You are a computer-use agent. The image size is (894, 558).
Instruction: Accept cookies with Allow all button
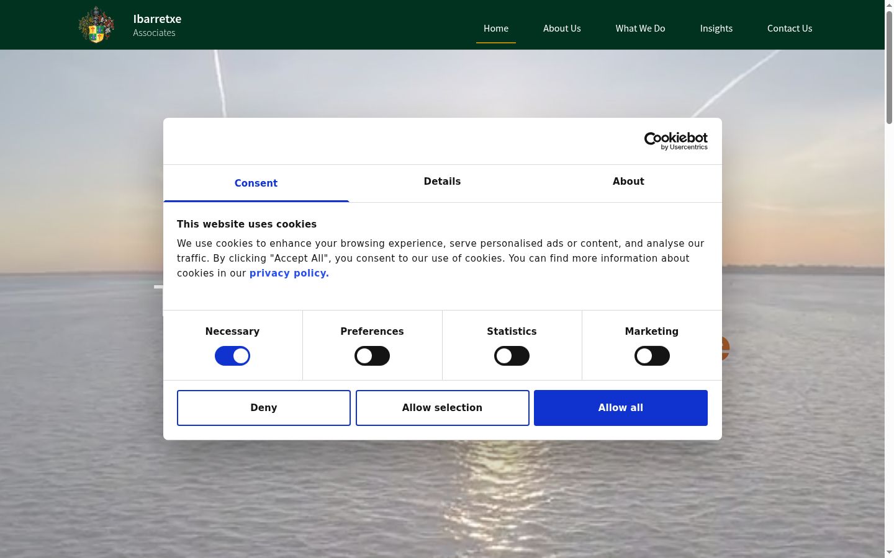[621, 408]
